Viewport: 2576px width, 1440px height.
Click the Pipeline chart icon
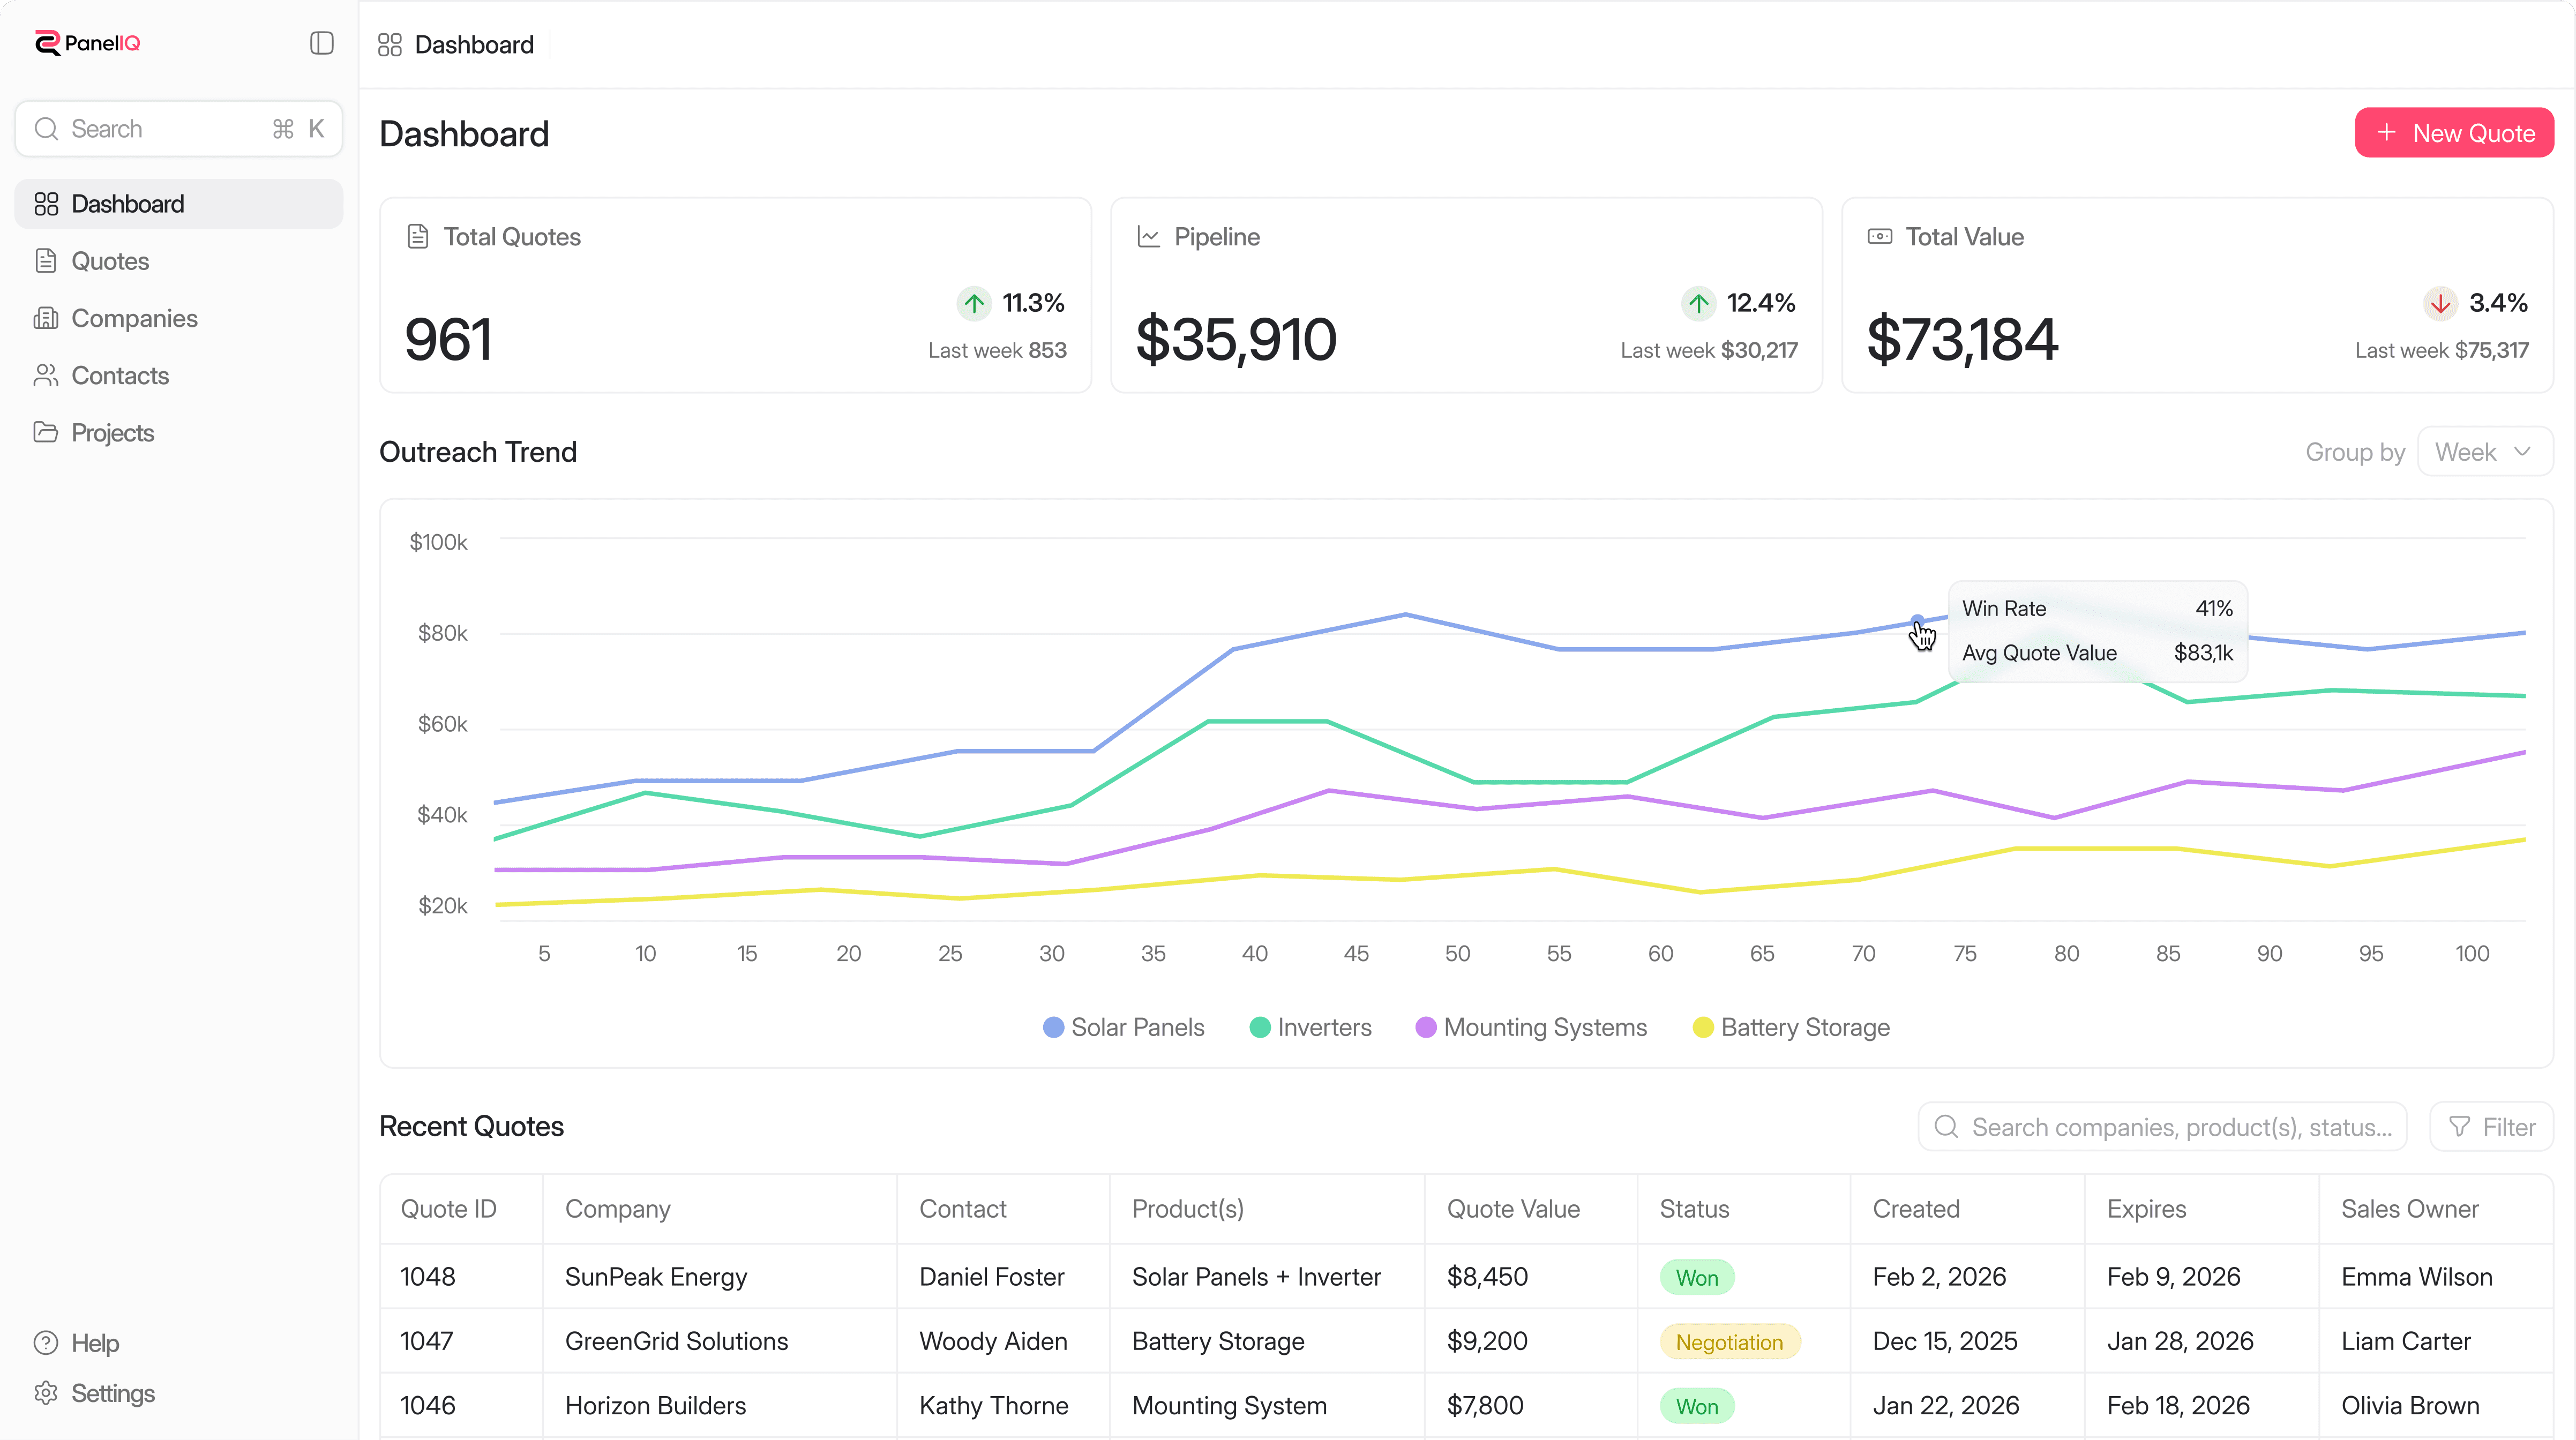tap(1148, 237)
